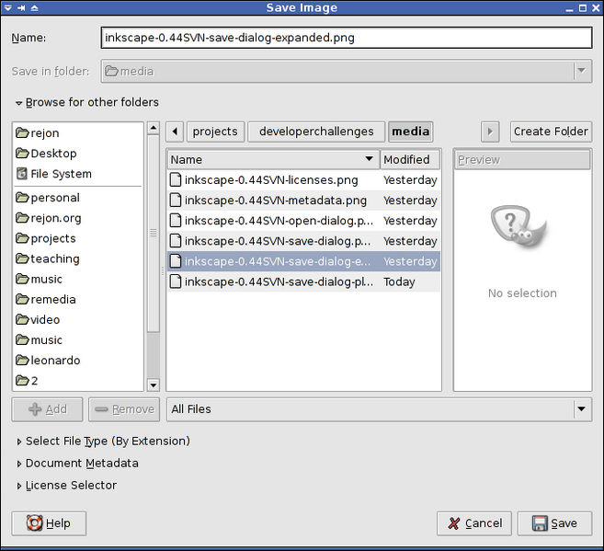Select the File System drive icon

point(22,174)
